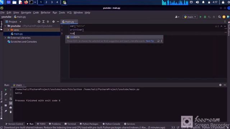Collapse the youtube project root
Screen dimensions: 230x129
tap(5, 26)
